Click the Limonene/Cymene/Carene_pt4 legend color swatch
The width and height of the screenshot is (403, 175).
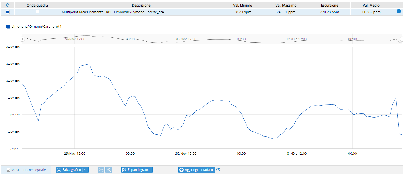8,26
